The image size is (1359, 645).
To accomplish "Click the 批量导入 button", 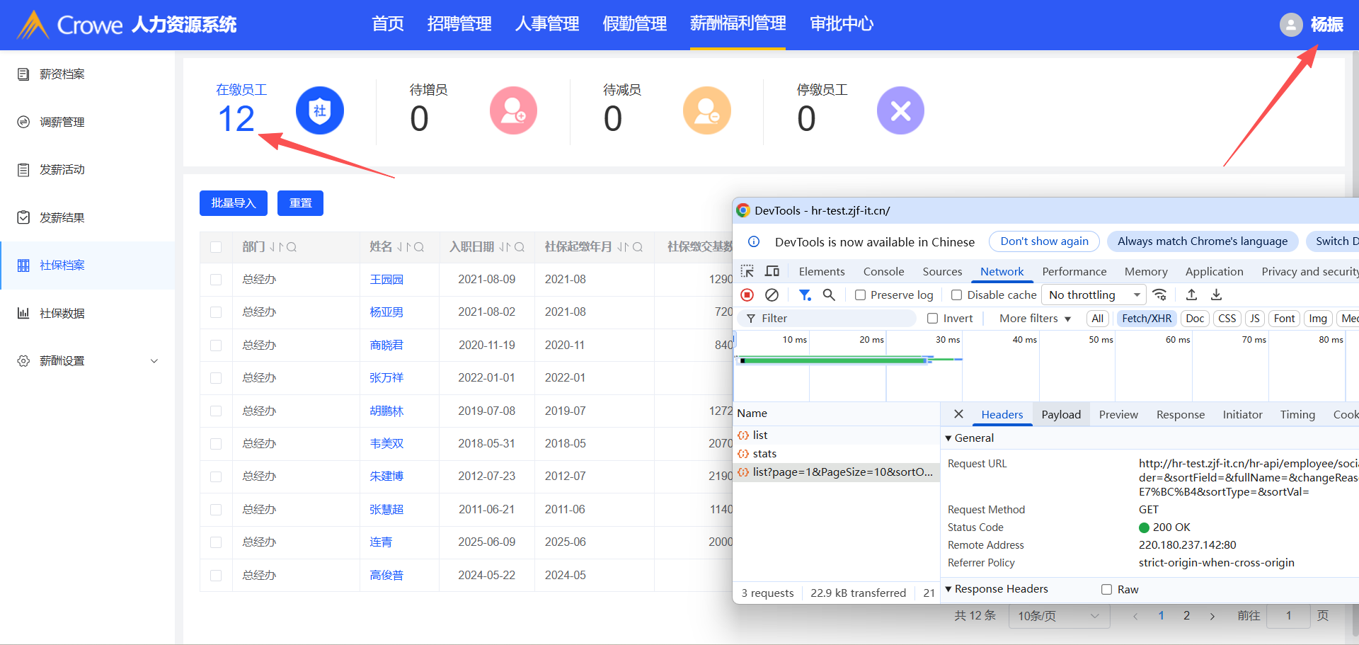I will point(233,203).
